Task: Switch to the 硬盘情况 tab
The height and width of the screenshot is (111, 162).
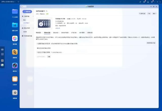Action: click(38, 33)
